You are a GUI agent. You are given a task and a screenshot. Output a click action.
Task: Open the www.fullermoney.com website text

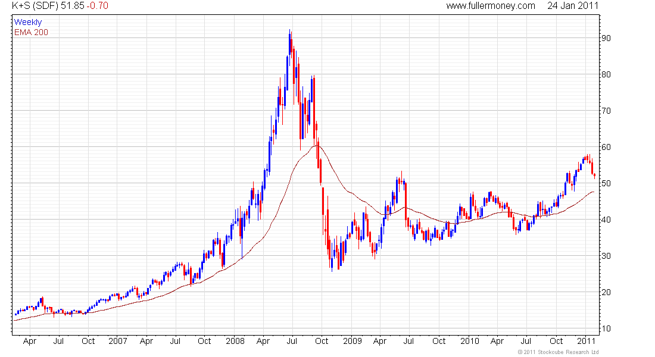pos(491,6)
